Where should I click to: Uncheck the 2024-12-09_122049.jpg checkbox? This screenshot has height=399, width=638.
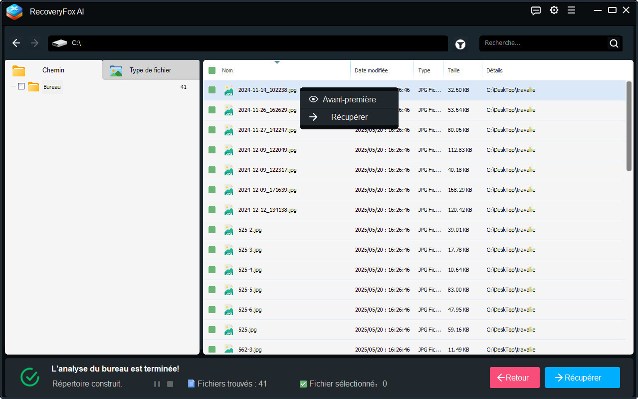click(212, 150)
